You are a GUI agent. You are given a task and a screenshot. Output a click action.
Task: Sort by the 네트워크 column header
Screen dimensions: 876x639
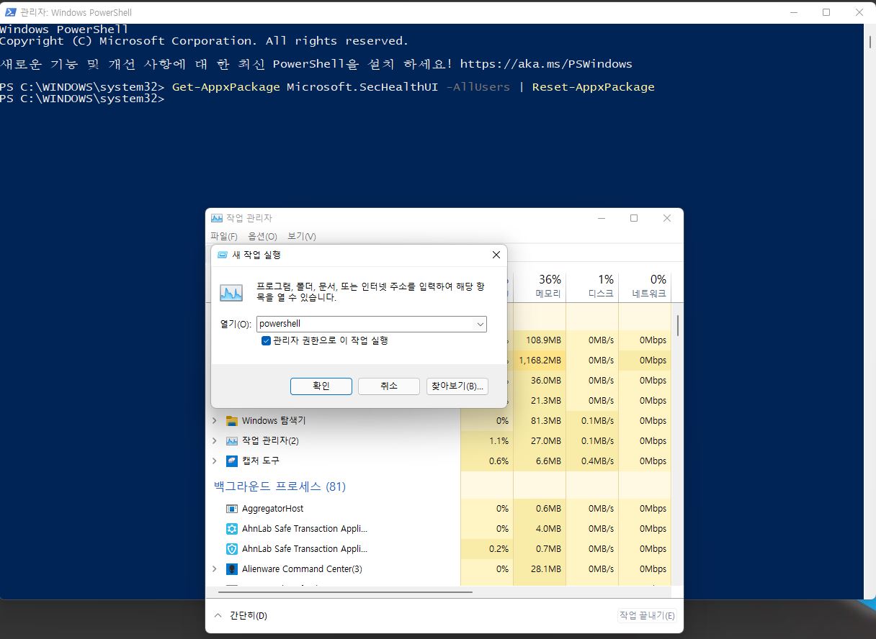tap(645, 286)
